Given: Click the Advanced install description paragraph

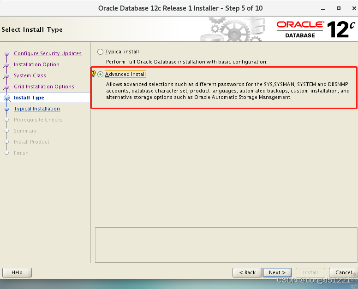Looking at the screenshot, I should [x=227, y=91].
